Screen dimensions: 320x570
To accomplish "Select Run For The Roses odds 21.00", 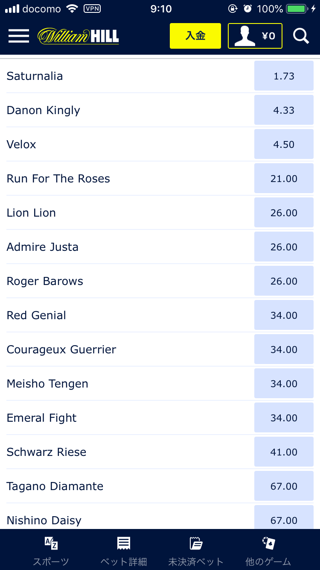I will click(x=284, y=178).
